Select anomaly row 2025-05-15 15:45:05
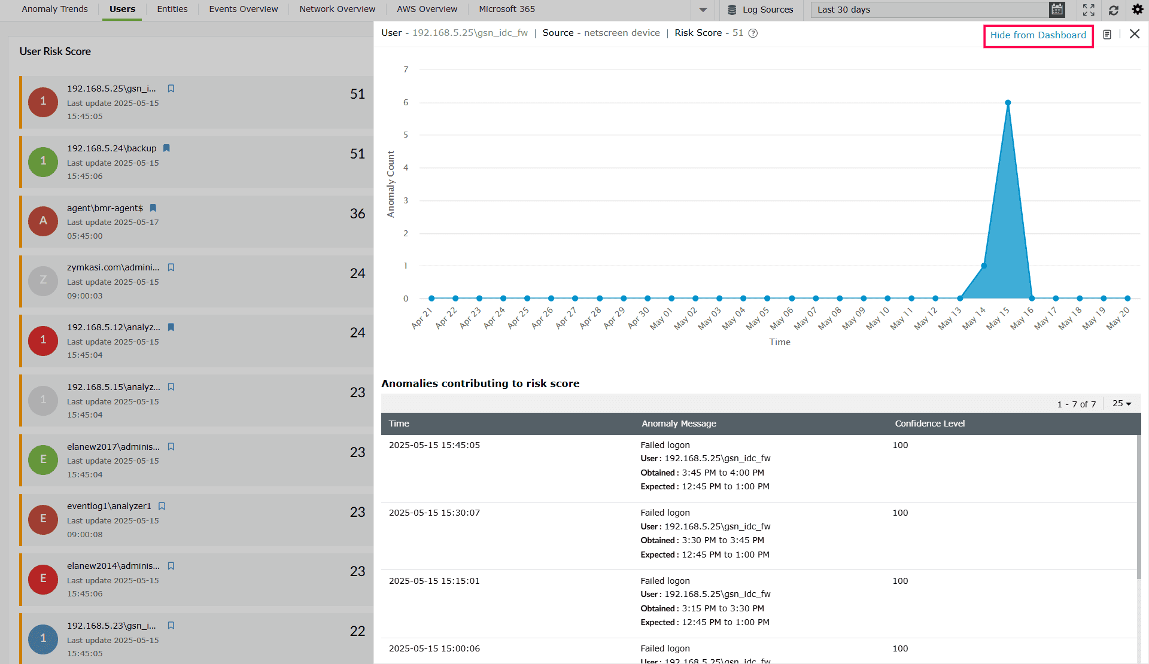This screenshot has height=664, width=1149. click(x=759, y=468)
